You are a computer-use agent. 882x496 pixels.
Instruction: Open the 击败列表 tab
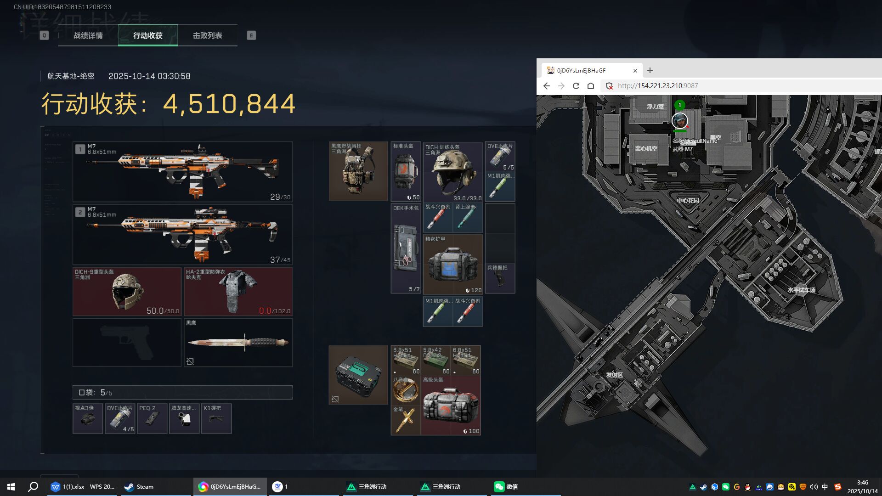coord(207,35)
